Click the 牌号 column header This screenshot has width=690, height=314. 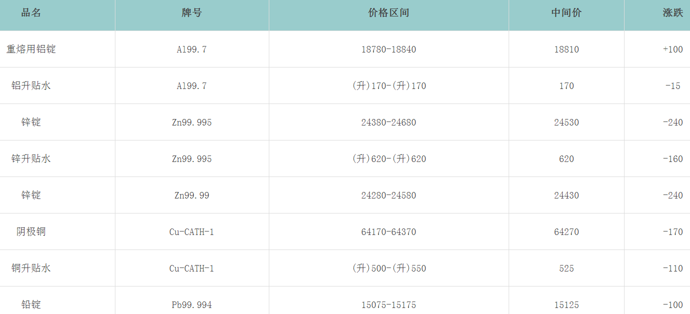coord(192,13)
